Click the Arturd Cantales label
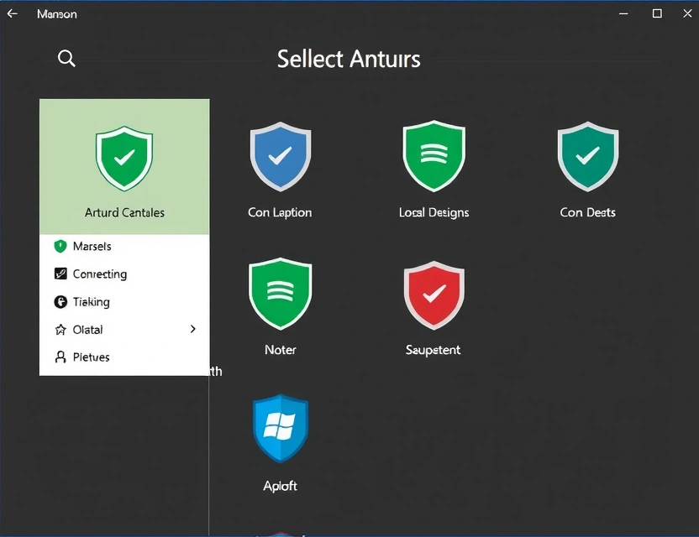Viewport: 699px width, 537px height. (x=124, y=212)
